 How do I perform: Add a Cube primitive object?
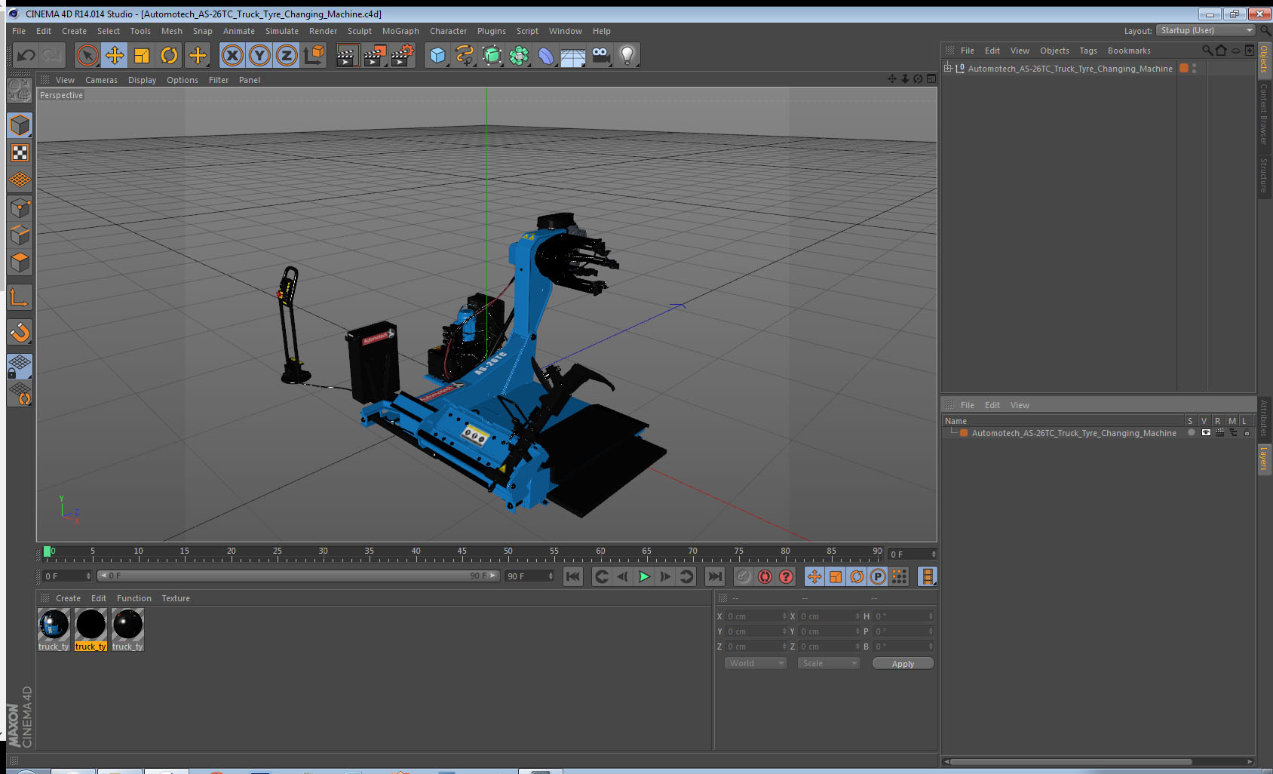437,55
